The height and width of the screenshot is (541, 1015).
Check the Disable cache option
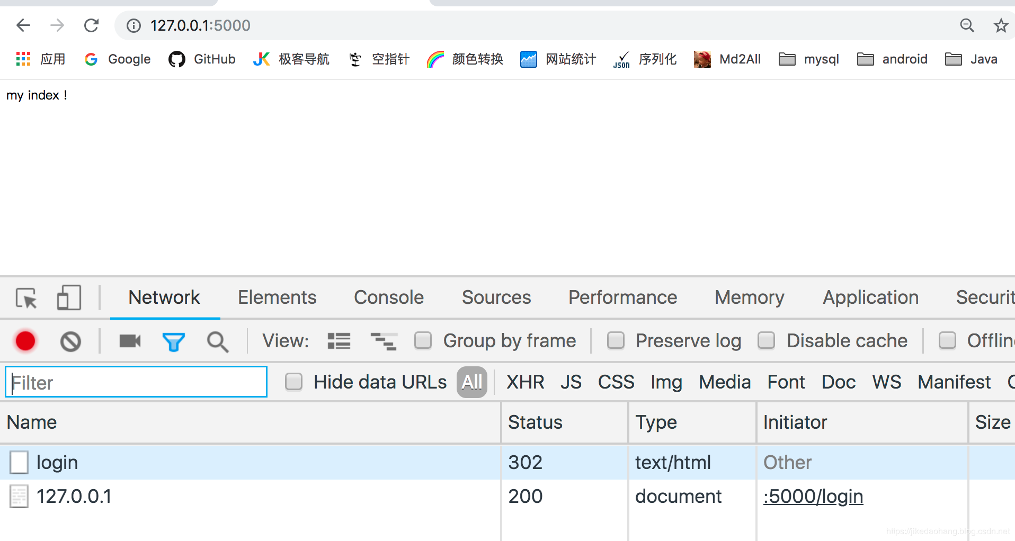[766, 340]
